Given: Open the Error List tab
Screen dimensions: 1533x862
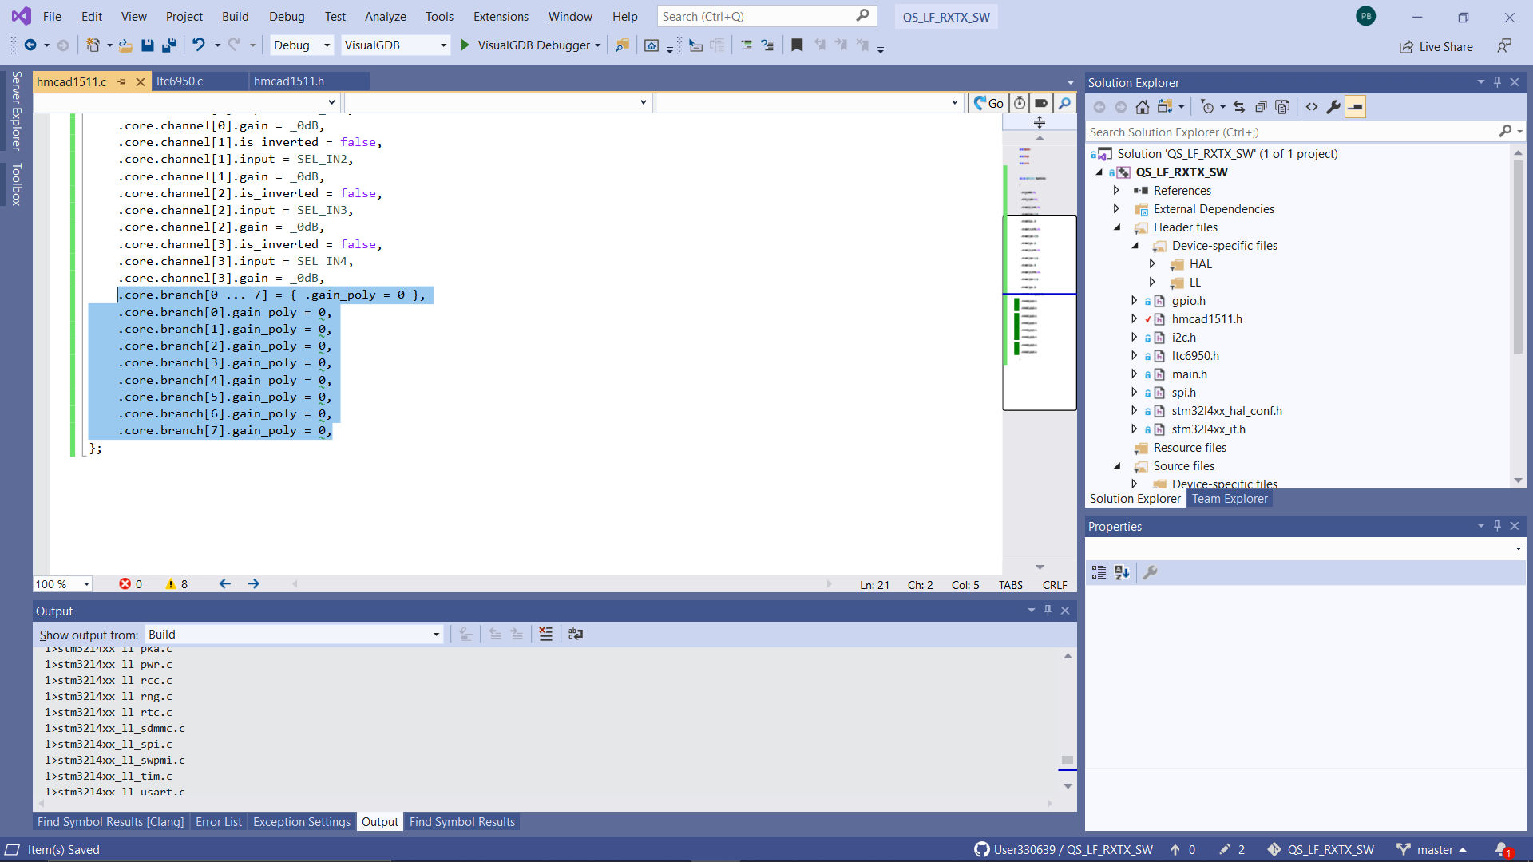Looking at the screenshot, I should [219, 822].
